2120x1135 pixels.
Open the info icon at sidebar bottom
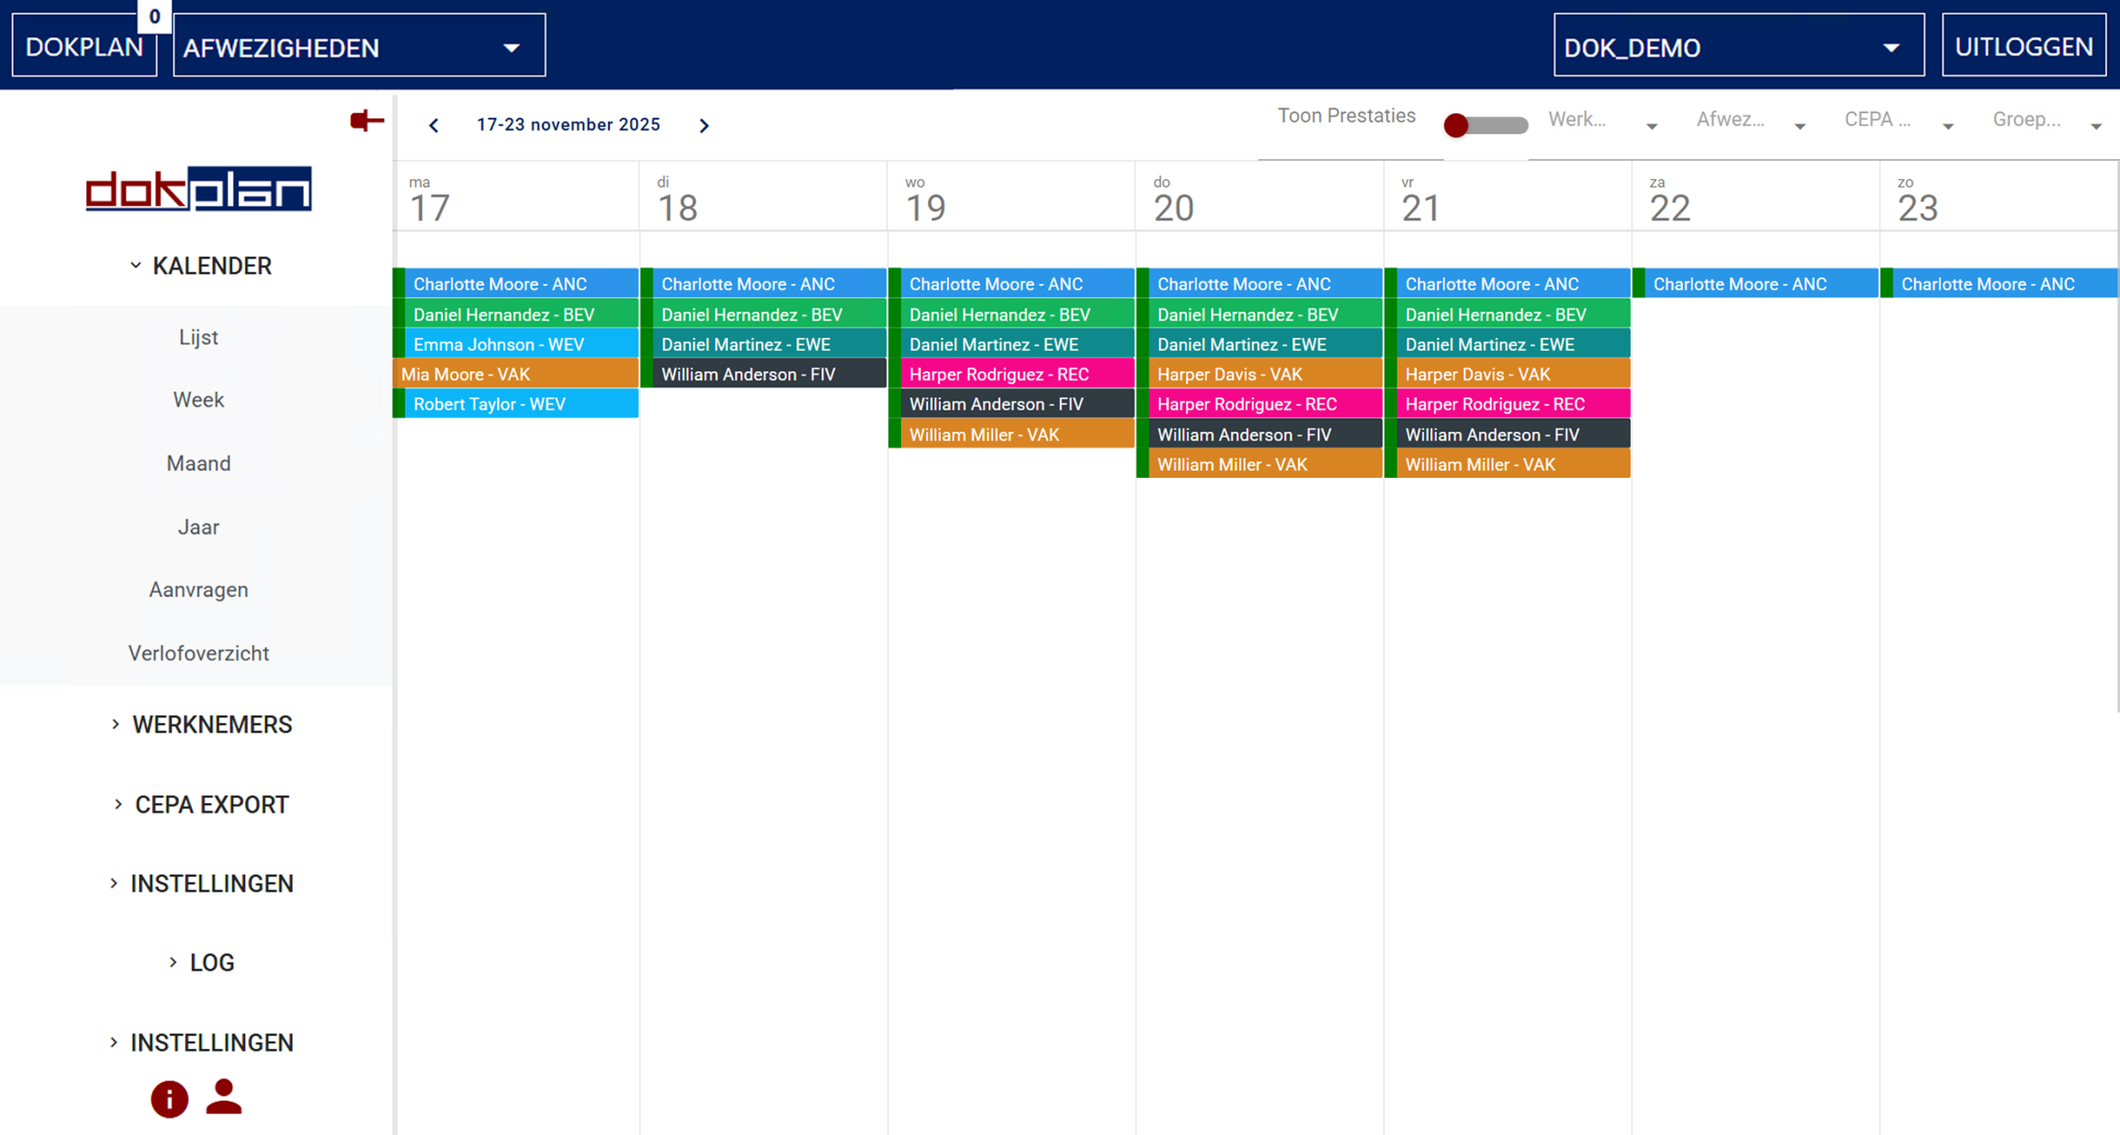pyautogui.click(x=168, y=1099)
